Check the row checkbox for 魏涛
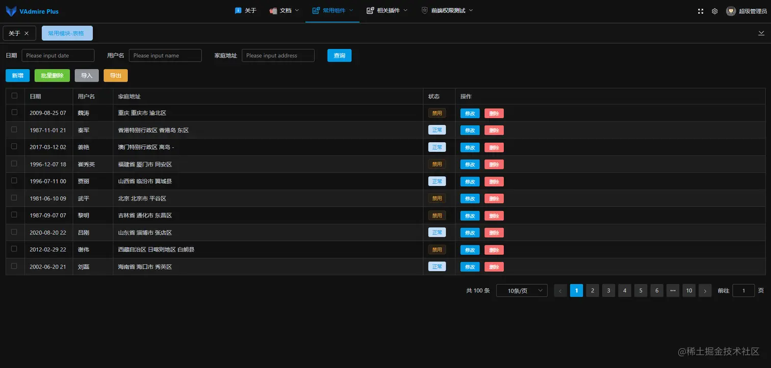The width and height of the screenshot is (771, 368). [14, 113]
